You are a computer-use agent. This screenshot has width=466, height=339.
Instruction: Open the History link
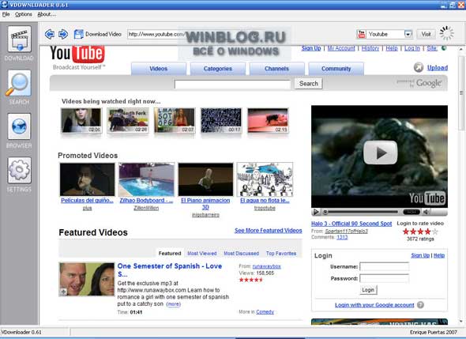point(370,48)
